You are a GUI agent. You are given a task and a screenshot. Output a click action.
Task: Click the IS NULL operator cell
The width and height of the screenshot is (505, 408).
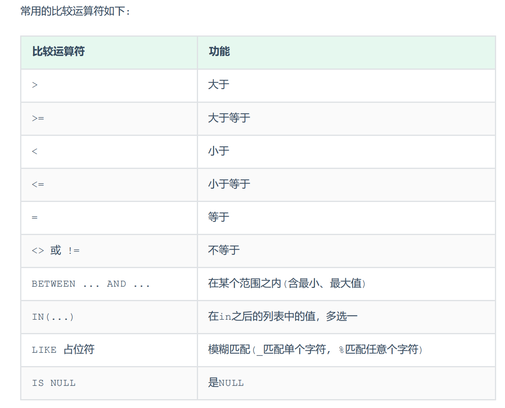point(109,383)
